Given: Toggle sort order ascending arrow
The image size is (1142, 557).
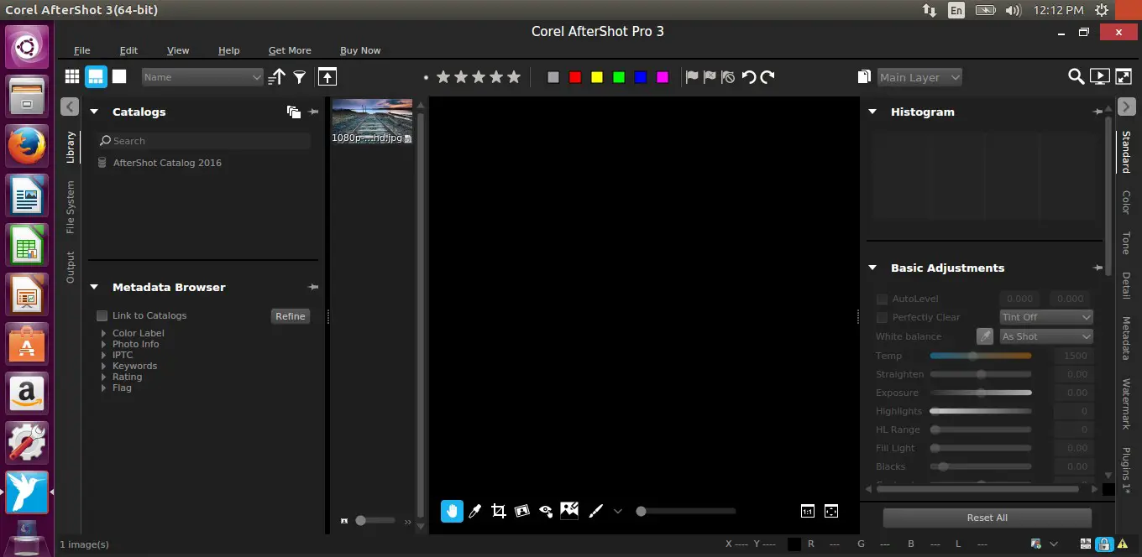Looking at the screenshot, I should [x=276, y=77].
